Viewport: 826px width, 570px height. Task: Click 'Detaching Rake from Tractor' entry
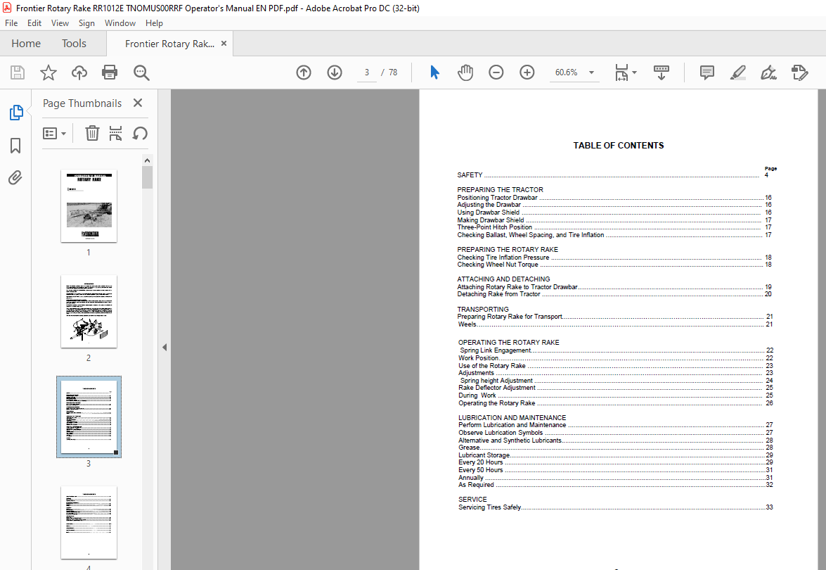coord(614,294)
